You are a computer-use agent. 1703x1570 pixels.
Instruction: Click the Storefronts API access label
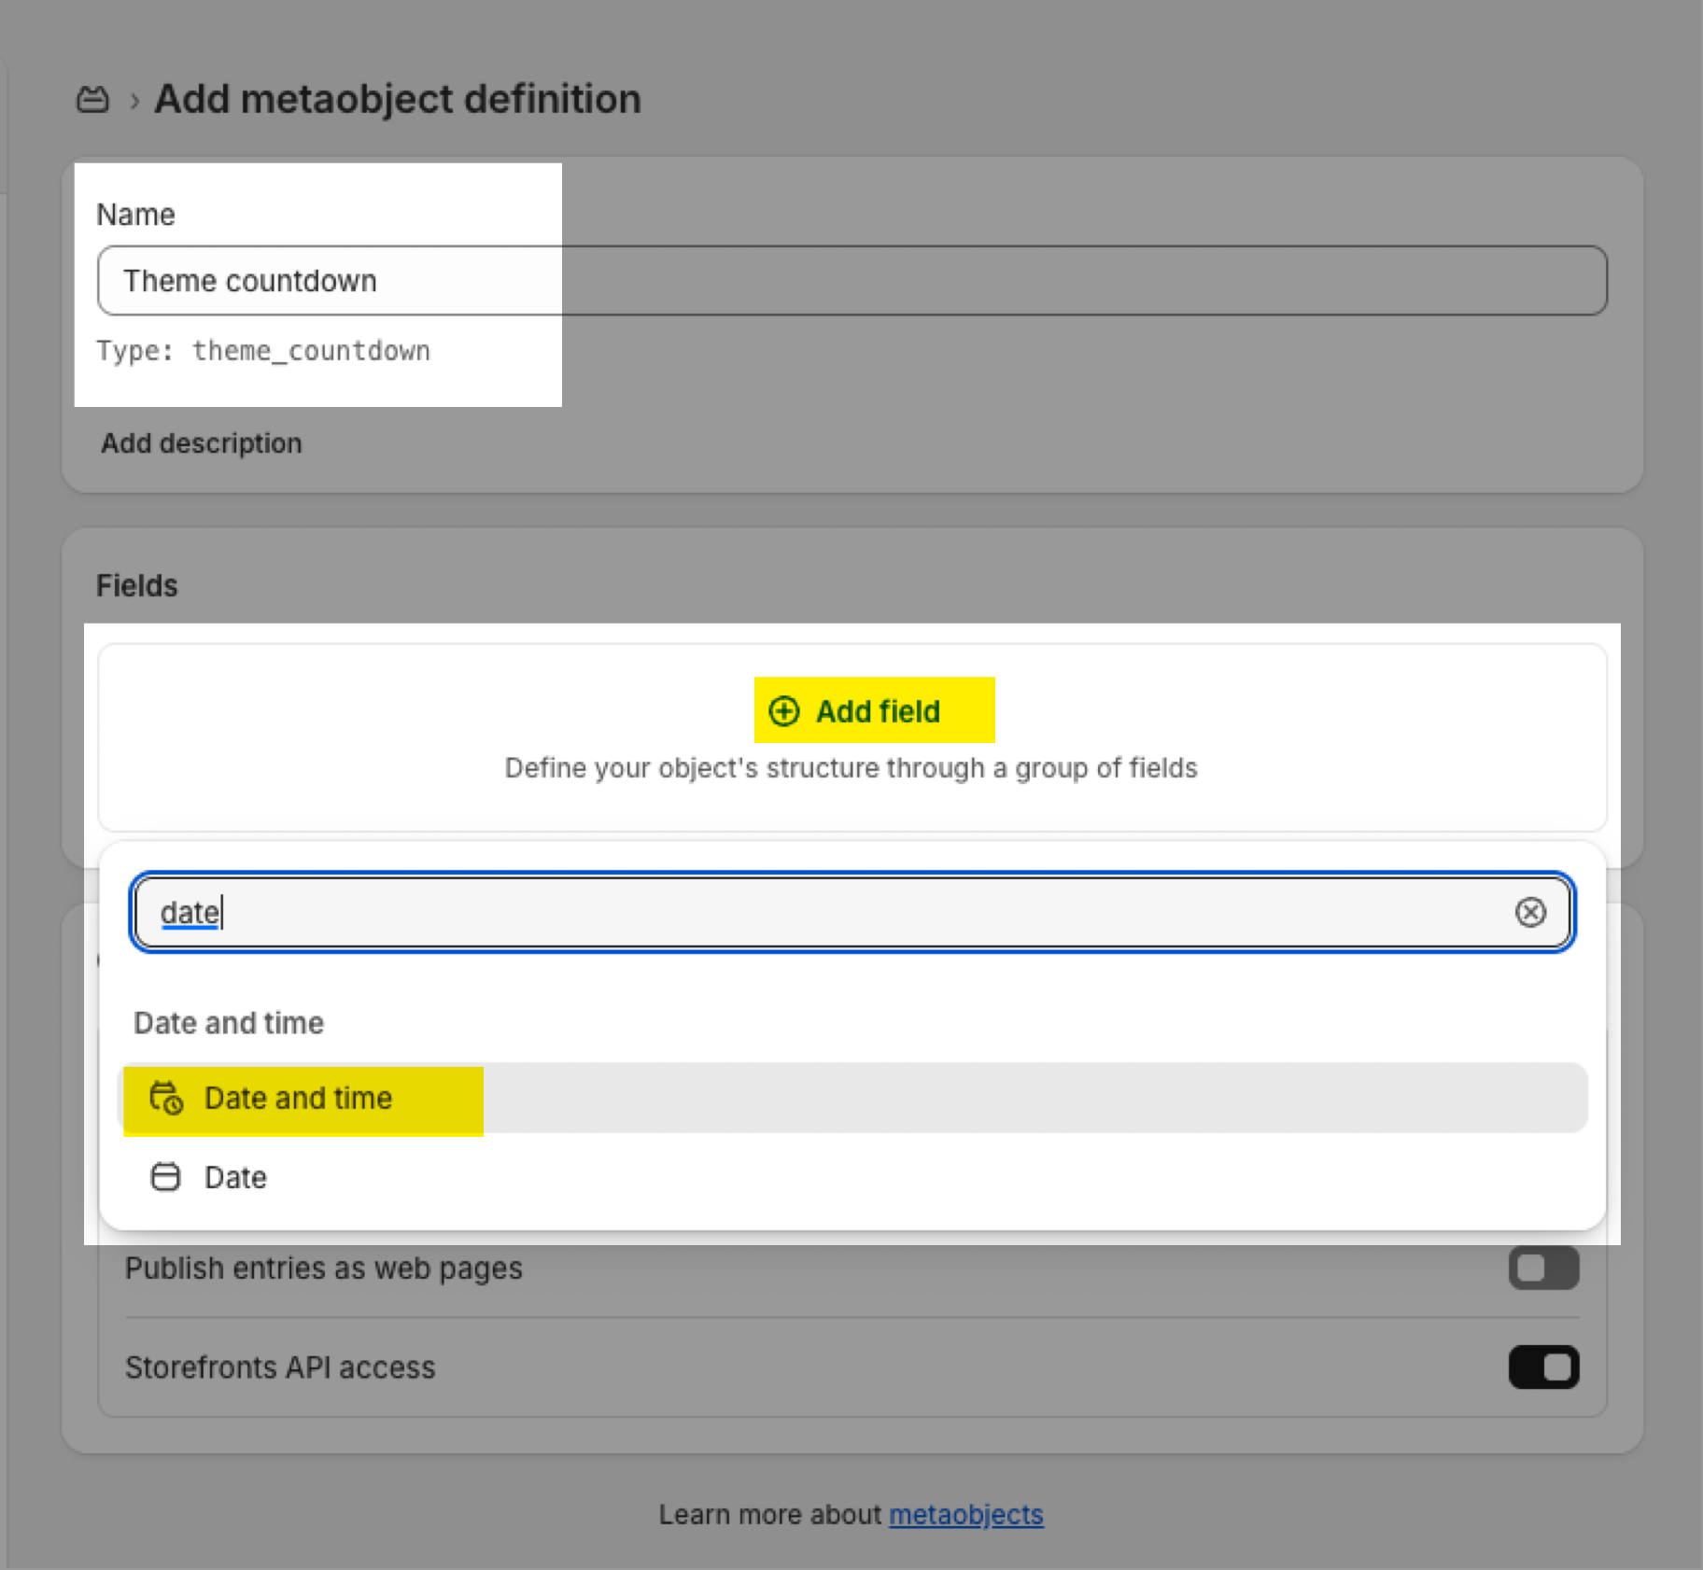[280, 1367]
